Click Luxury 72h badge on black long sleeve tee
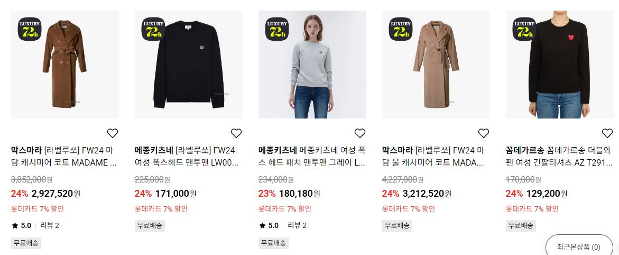The width and height of the screenshot is (619, 255). click(524, 29)
